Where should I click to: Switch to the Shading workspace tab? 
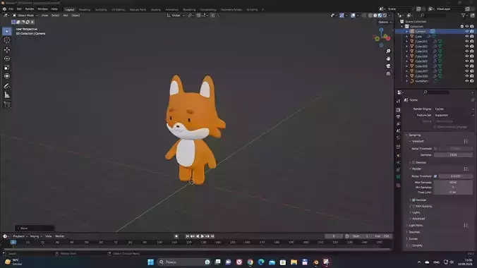(x=155, y=10)
